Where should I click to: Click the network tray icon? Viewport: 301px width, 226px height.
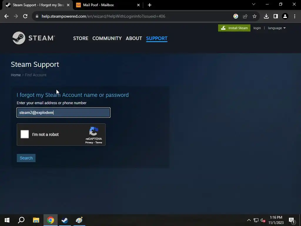[256, 220]
